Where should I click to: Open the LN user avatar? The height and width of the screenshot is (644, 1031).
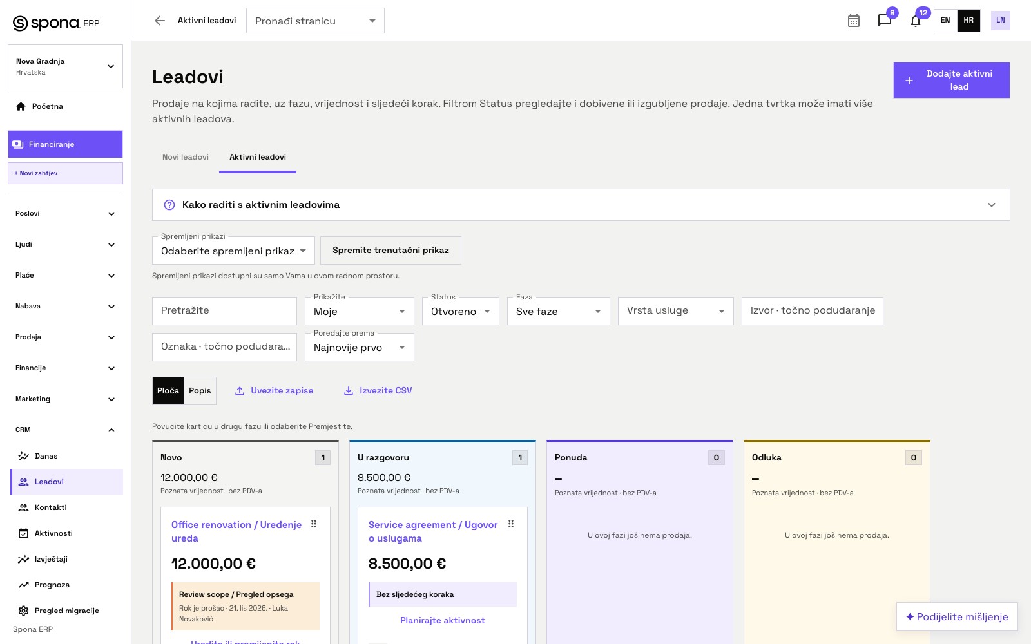point(1000,21)
